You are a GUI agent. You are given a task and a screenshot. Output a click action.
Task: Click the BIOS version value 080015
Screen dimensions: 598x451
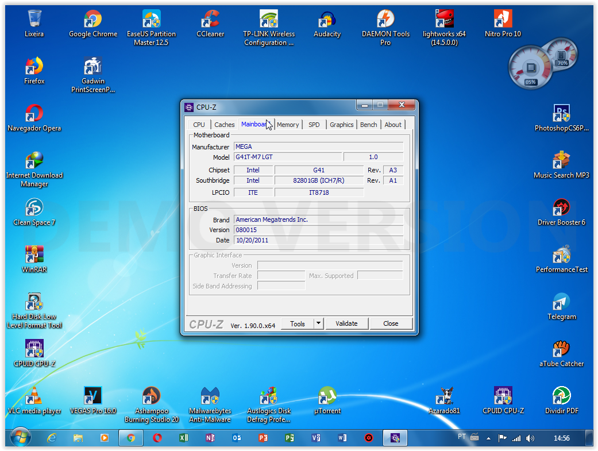coord(318,230)
